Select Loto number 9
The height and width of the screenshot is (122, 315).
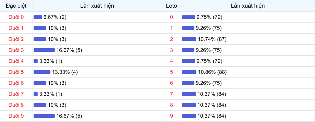[171, 116]
